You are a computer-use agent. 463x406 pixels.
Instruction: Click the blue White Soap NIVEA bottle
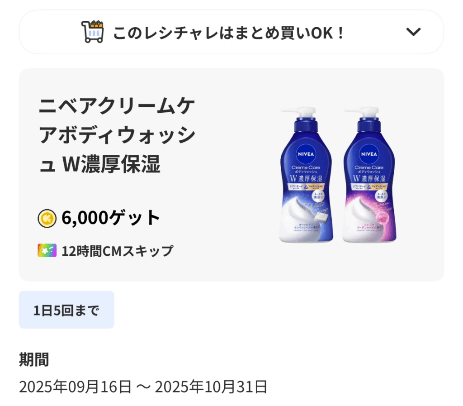point(306,175)
